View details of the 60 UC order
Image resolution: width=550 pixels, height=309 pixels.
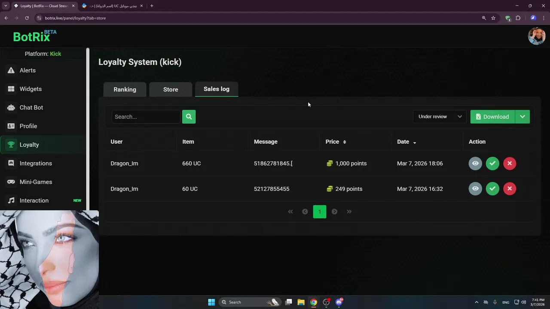pos(475,189)
